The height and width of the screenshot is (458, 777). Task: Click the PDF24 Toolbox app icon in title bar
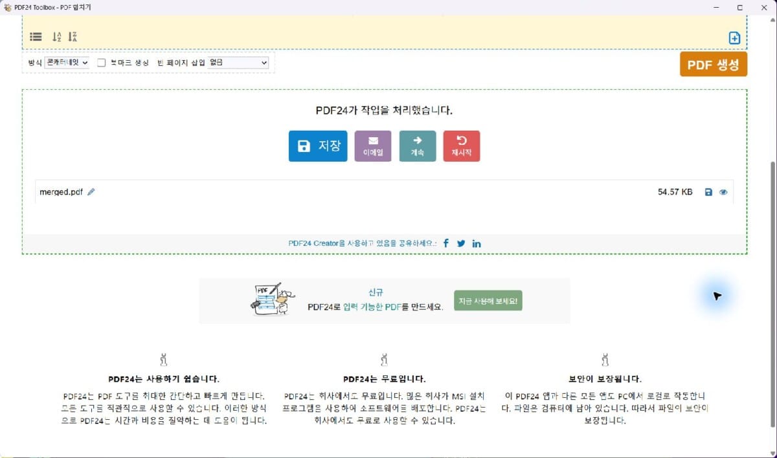pos(8,8)
